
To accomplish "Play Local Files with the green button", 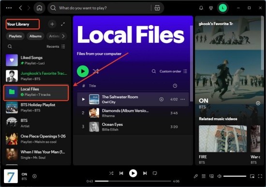I will [x=83, y=71].
